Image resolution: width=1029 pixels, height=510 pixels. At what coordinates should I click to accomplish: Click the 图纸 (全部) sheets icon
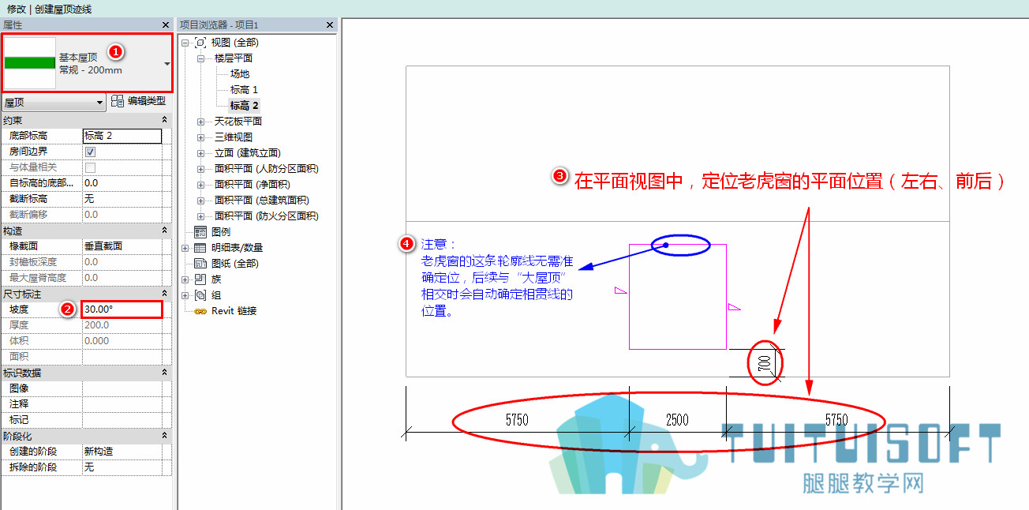pos(200,264)
